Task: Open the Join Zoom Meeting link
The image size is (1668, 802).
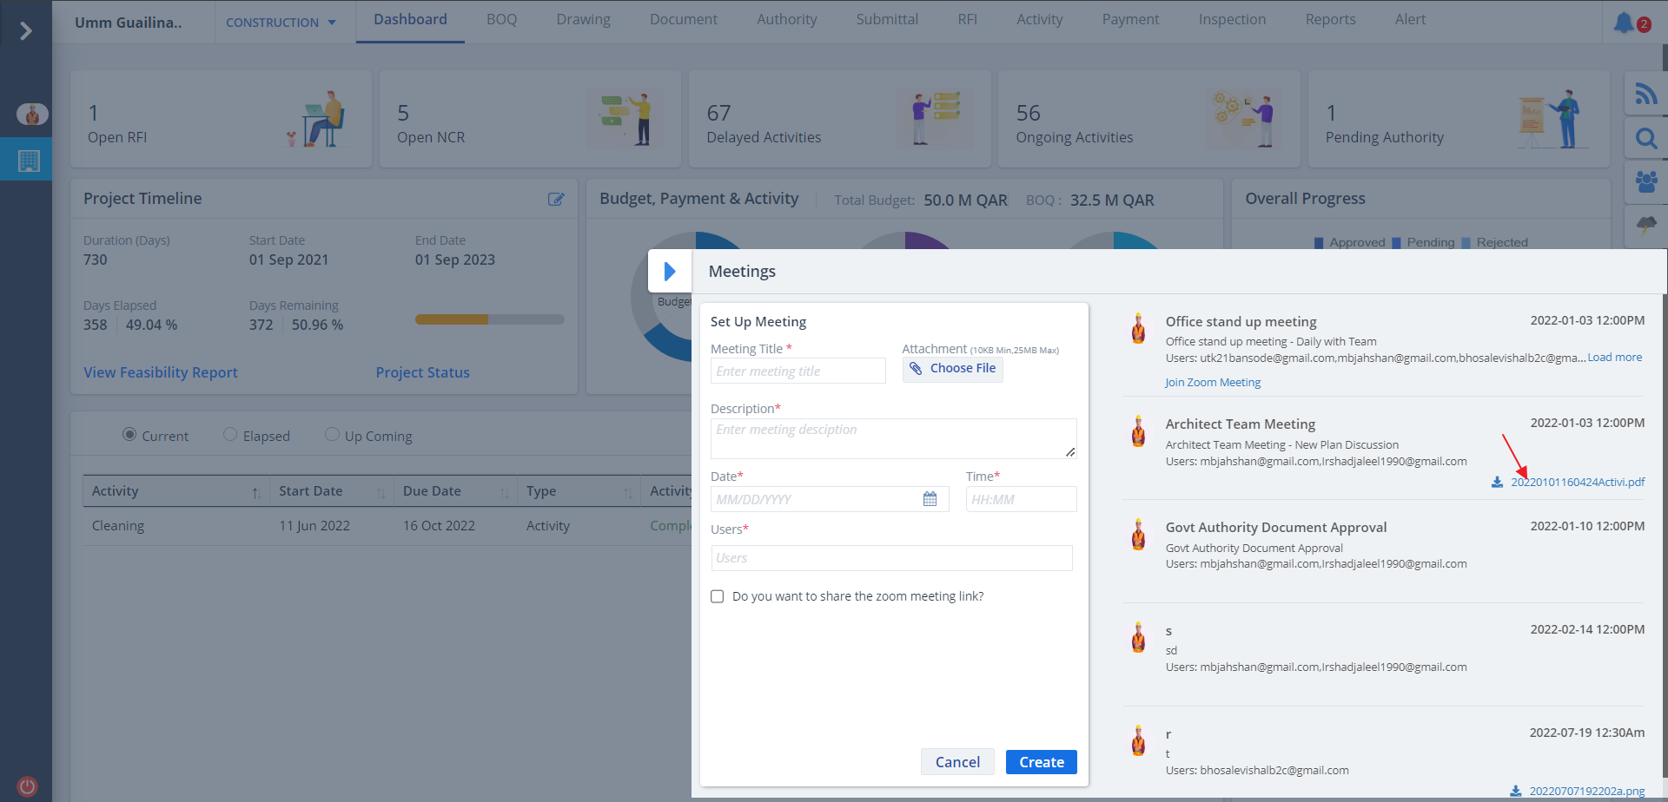Action: coord(1213,383)
